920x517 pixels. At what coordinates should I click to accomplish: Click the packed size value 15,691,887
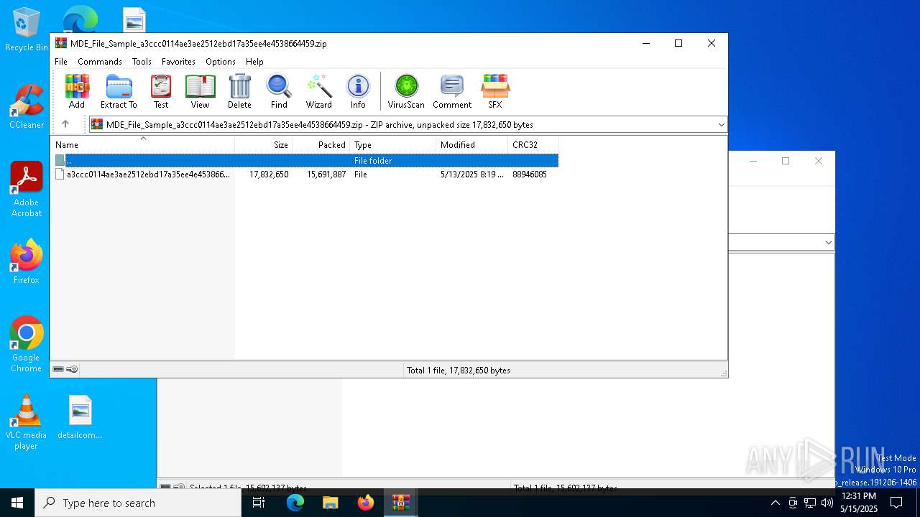click(326, 174)
